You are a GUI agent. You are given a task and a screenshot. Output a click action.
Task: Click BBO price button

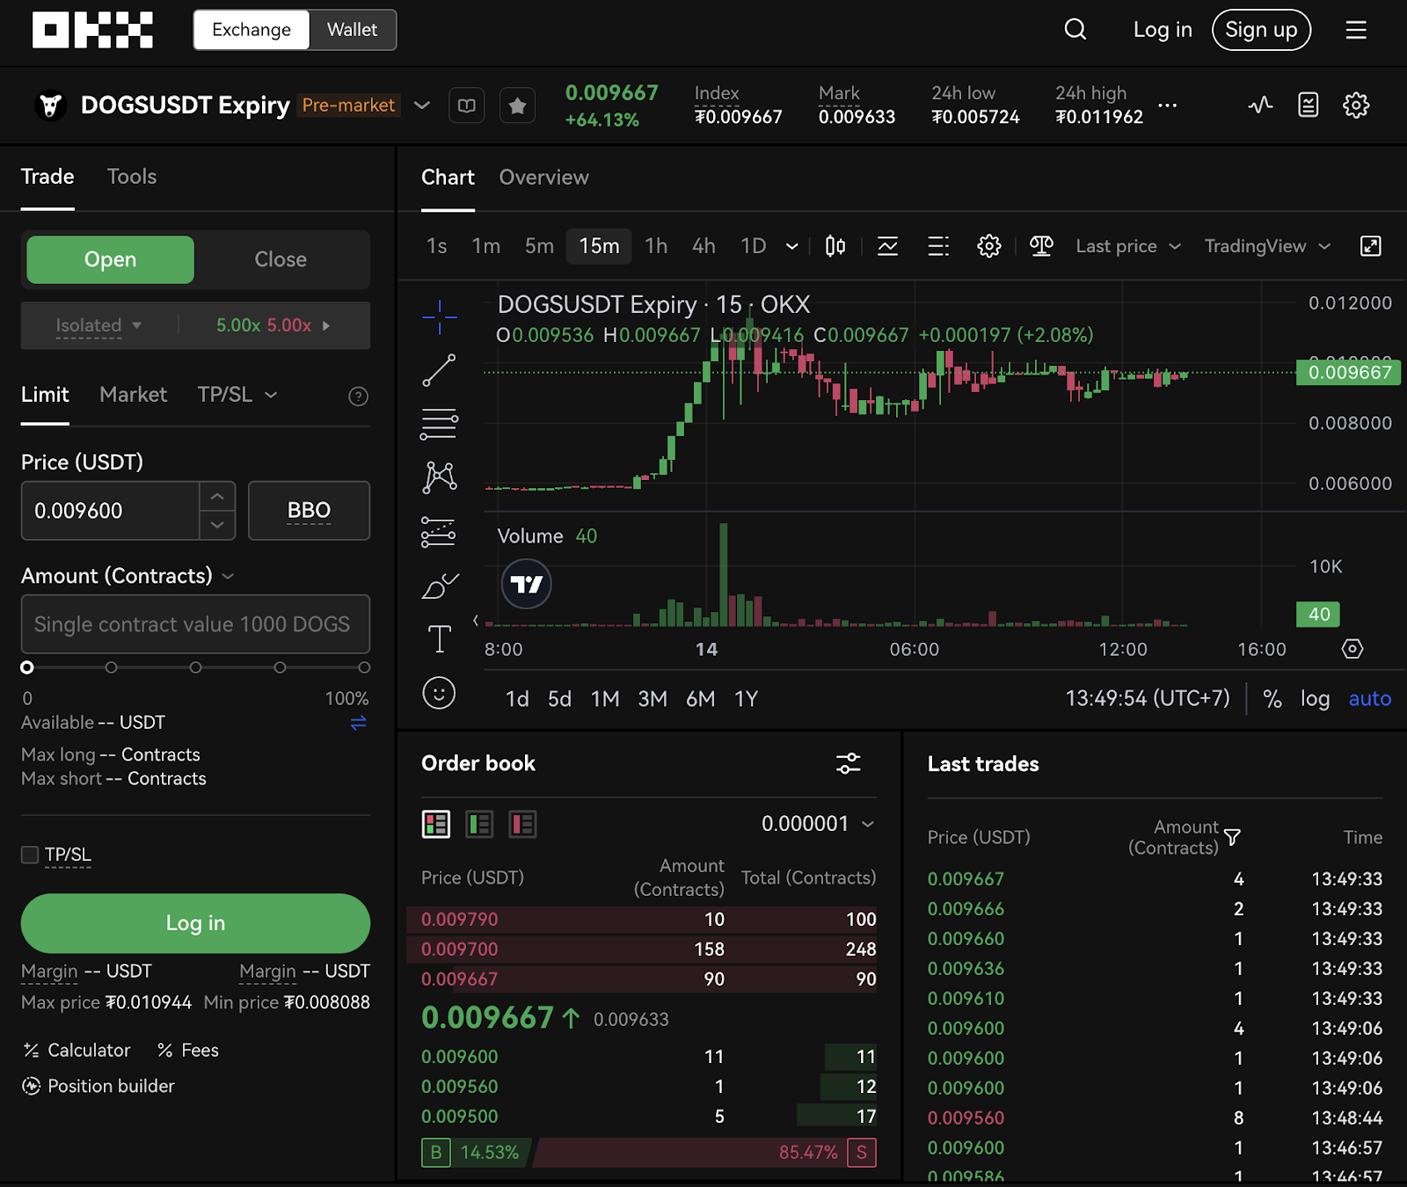point(309,510)
